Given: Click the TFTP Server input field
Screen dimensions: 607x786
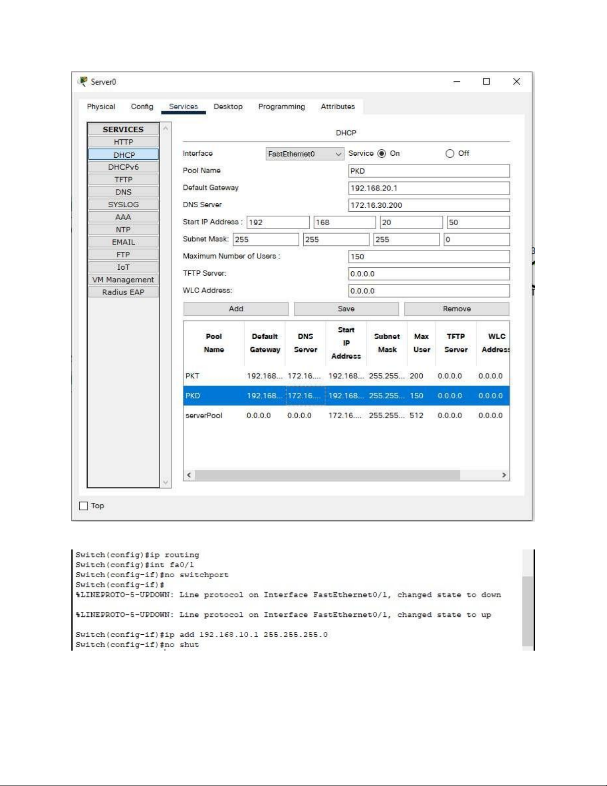Looking at the screenshot, I should [429, 274].
